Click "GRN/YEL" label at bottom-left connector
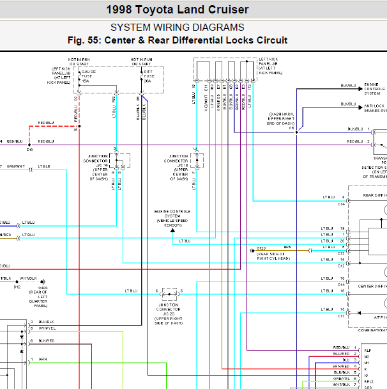The height and width of the screenshot is (389, 387). [x=47, y=328]
